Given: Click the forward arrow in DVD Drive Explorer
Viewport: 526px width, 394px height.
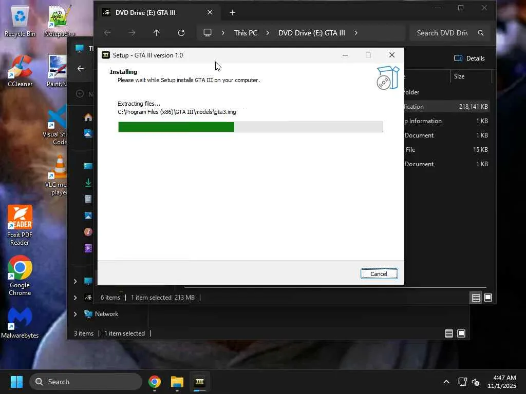Looking at the screenshot, I should pos(132,33).
